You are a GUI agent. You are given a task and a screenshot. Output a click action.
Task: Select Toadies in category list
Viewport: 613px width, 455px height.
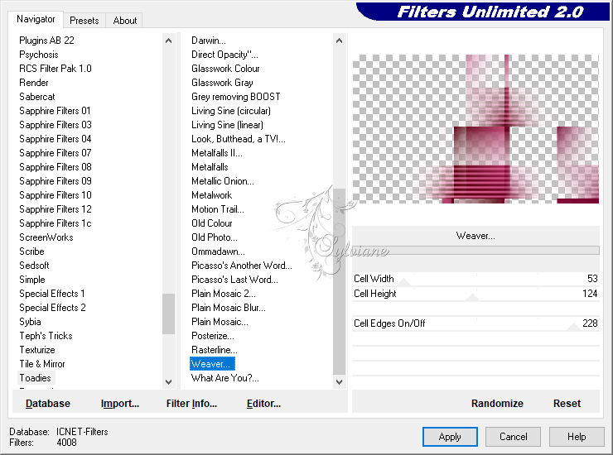click(35, 378)
